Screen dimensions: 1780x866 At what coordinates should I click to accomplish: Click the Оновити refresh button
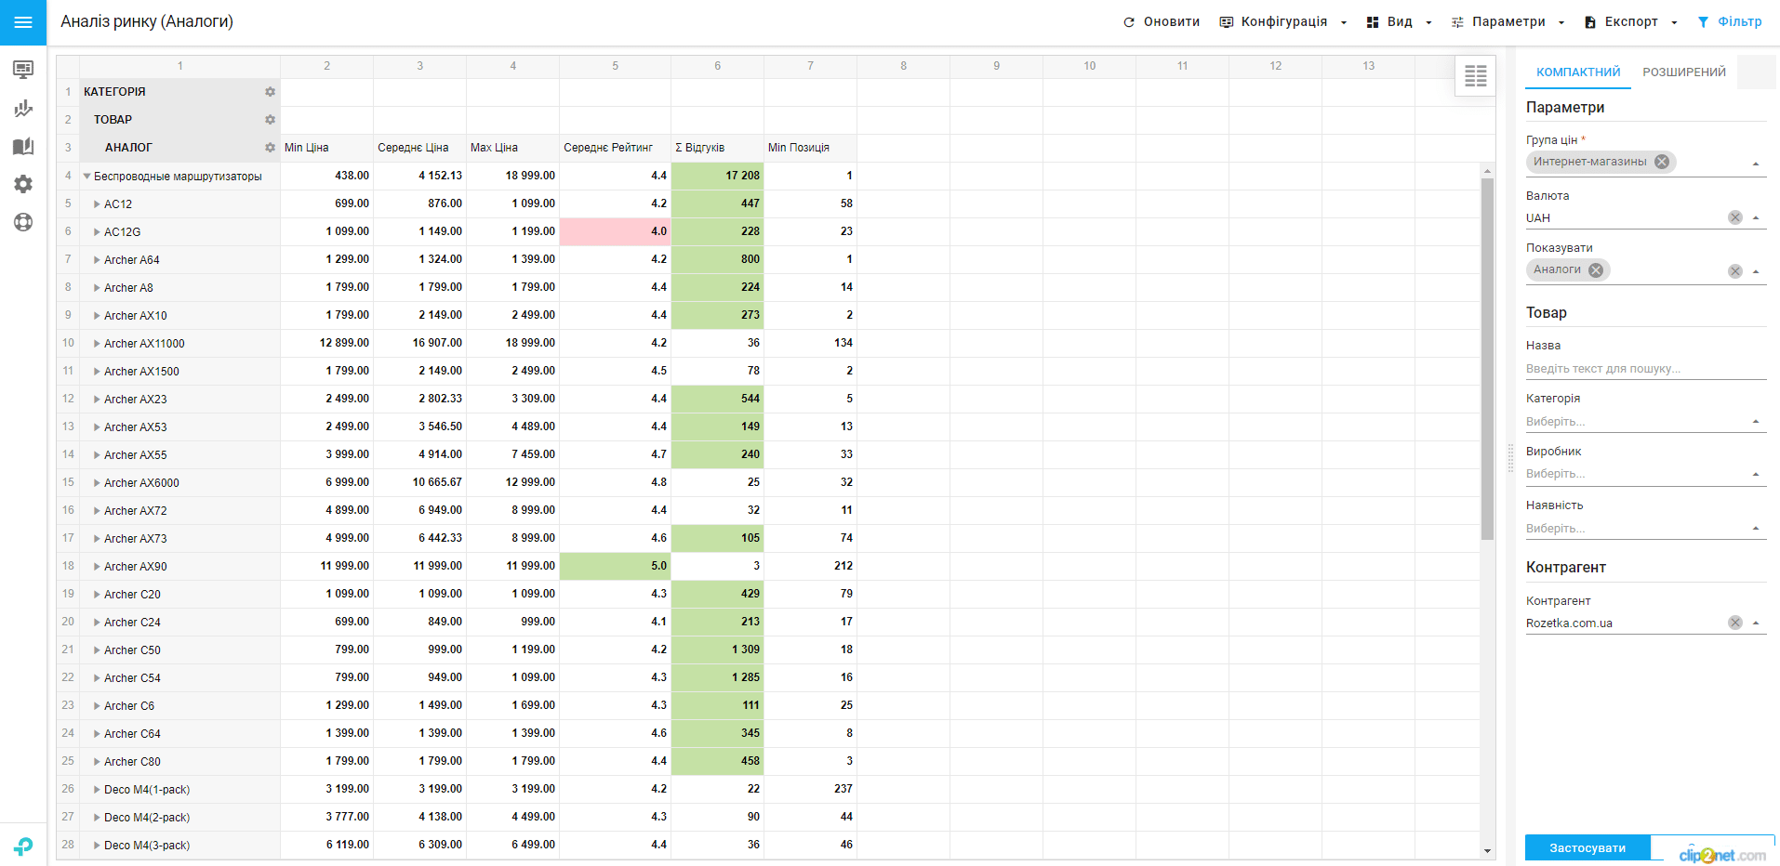(x=1162, y=22)
